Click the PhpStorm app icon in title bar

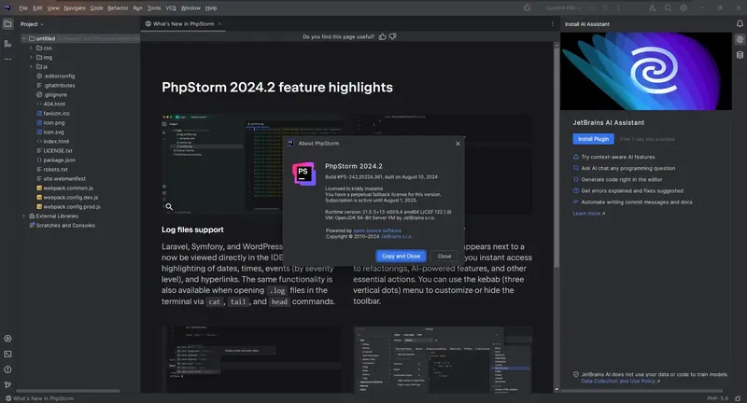pos(7,8)
